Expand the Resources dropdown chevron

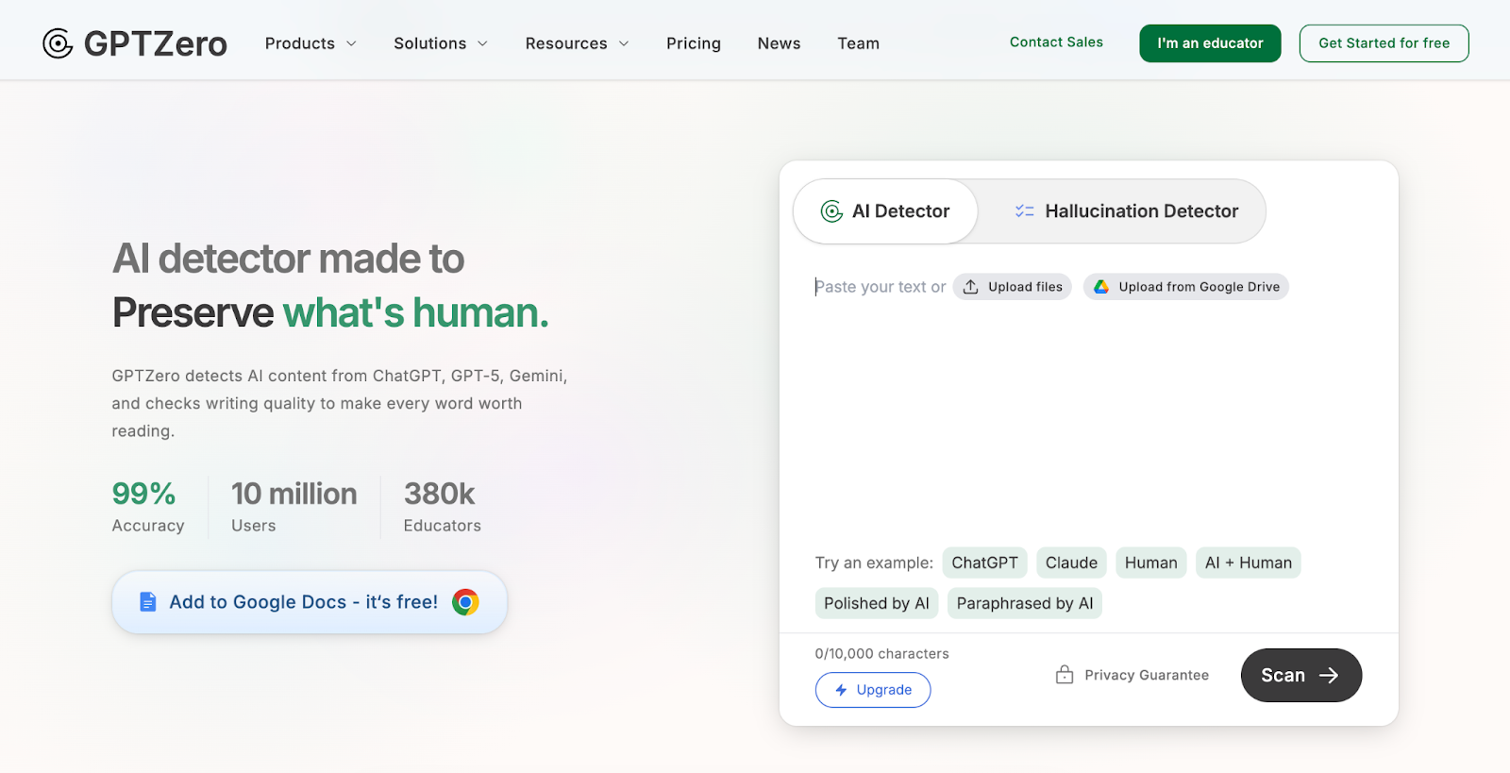click(x=624, y=43)
